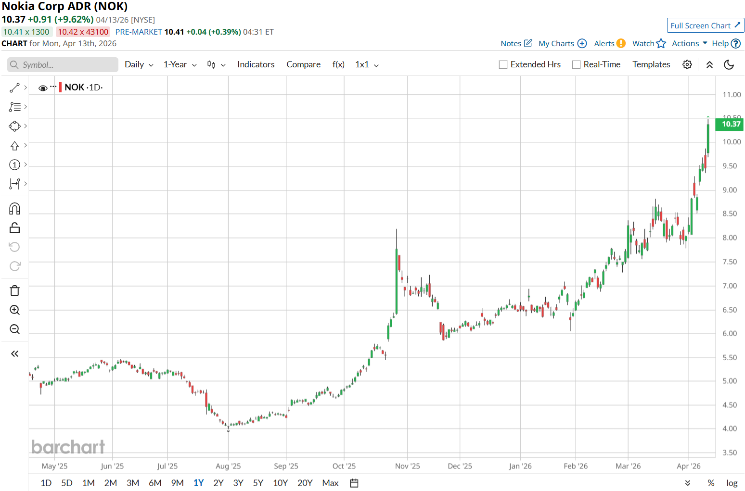Screen dimensions: 745x491
Task: Select the 1M time range
Action: (x=89, y=483)
